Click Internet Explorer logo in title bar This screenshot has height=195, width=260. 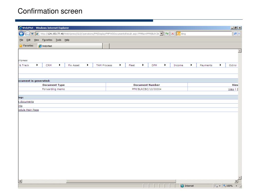(20, 28)
